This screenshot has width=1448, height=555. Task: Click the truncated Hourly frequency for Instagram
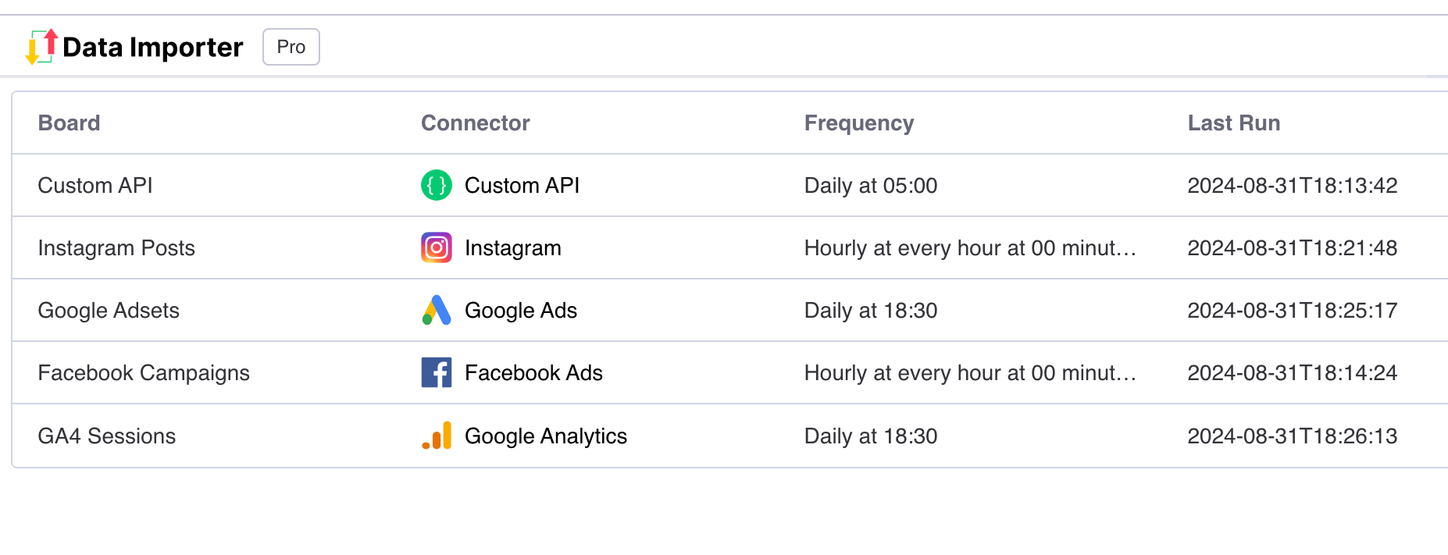(x=970, y=247)
